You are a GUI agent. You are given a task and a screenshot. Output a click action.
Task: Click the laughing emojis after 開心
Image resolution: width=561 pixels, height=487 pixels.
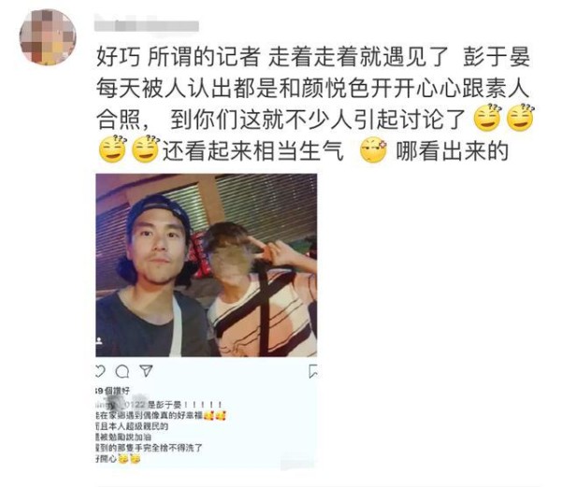(129, 459)
